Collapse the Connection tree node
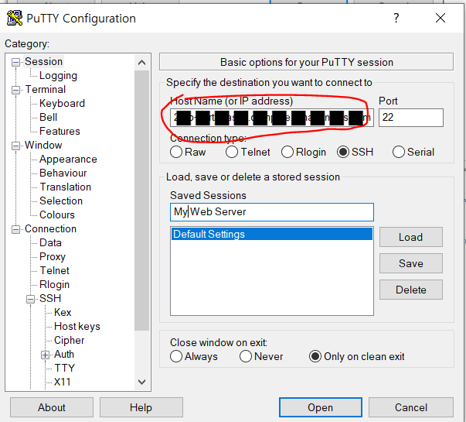Image resolution: width=466 pixels, height=422 pixels. pos(15,229)
